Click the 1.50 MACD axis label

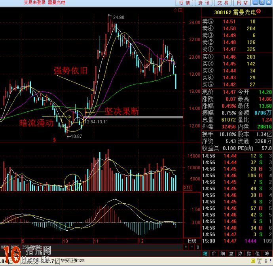pyautogui.click(x=196, y=209)
